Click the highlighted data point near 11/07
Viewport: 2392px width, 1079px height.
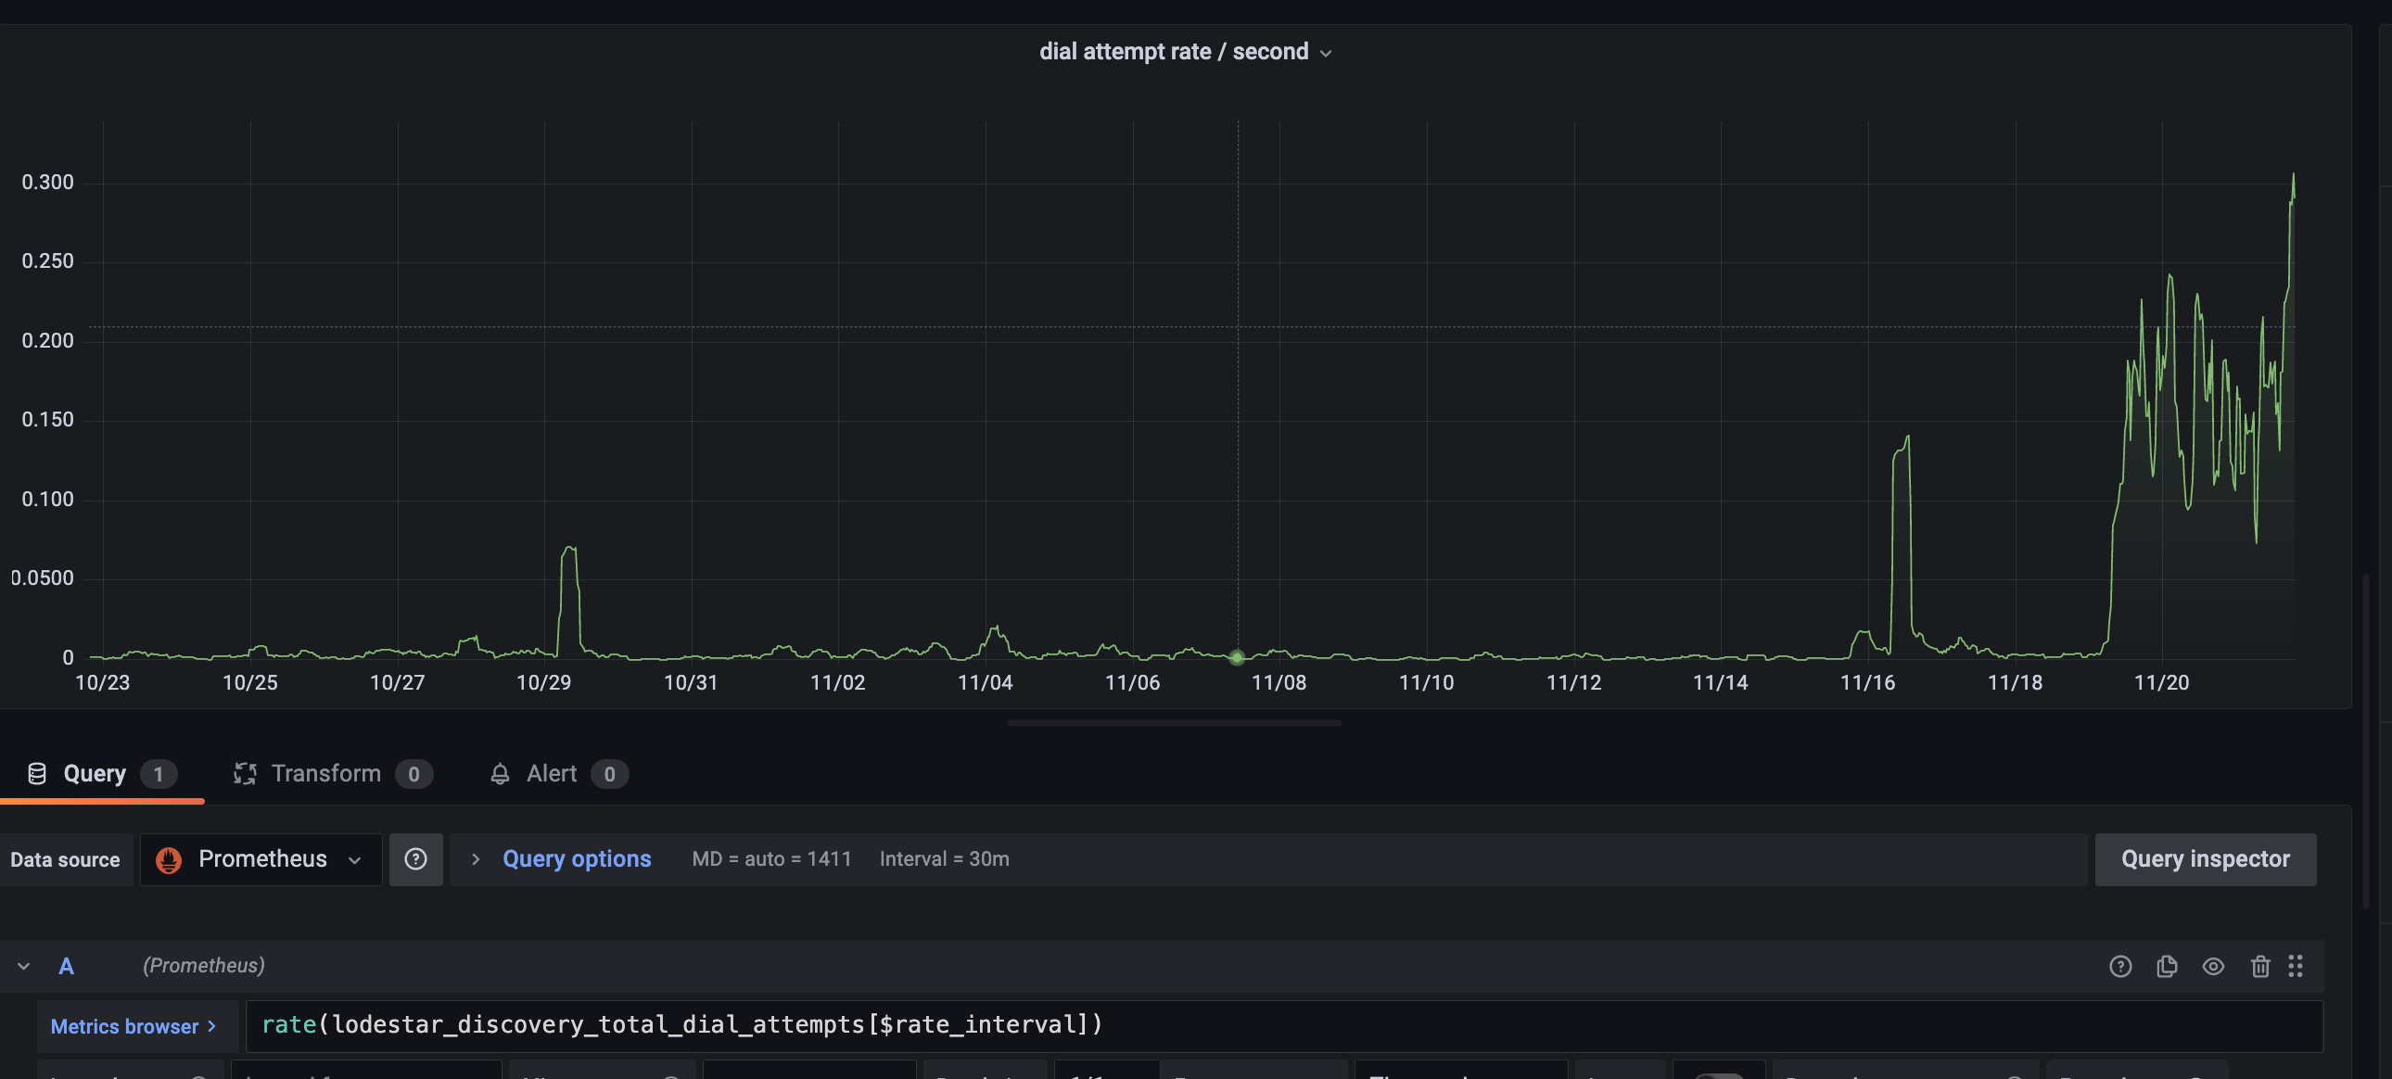[1237, 657]
